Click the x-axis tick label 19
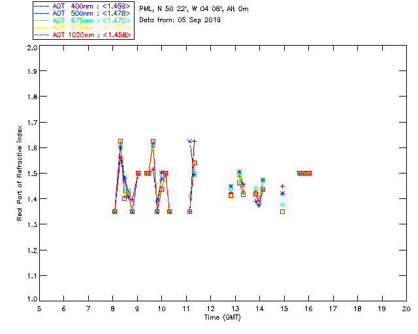This screenshot has width=418, height=334. [x=382, y=309]
